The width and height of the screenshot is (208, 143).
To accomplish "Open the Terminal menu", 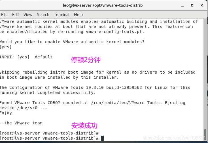I will pos(61,14).
